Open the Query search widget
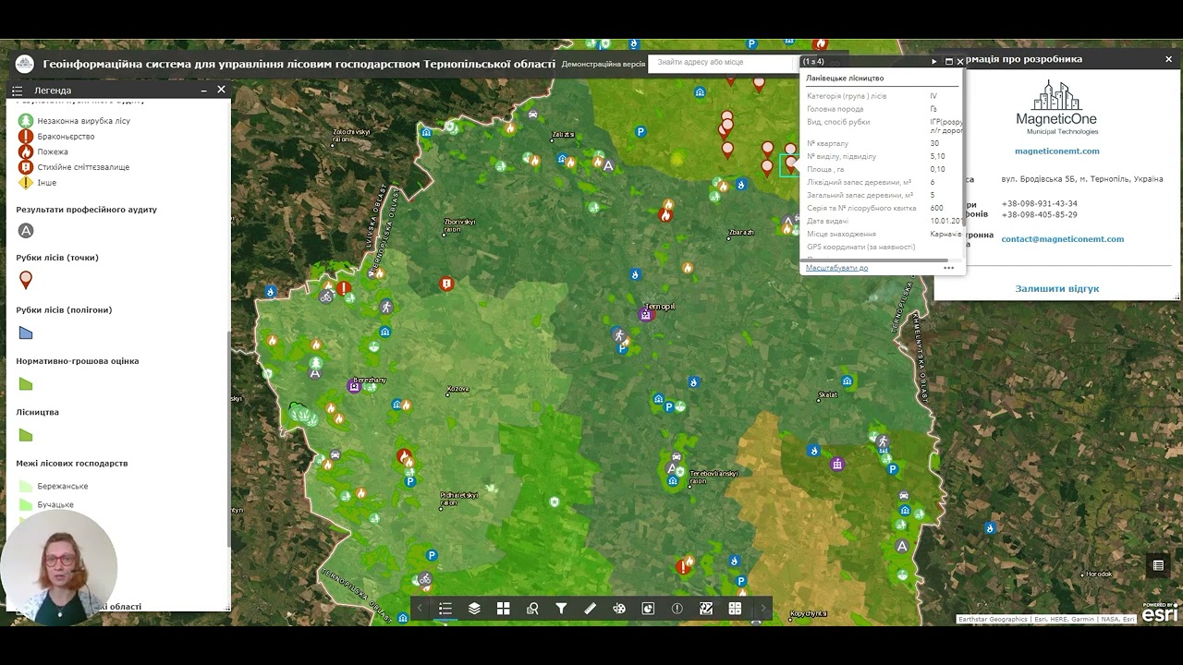 point(532,609)
